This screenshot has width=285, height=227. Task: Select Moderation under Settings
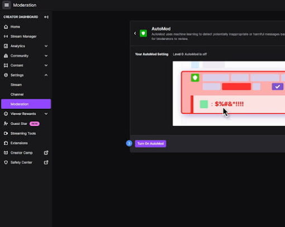[26, 104]
